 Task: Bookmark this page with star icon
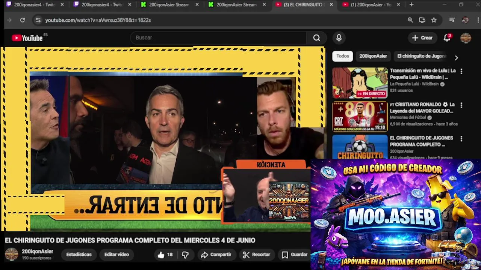click(x=434, y=20)
